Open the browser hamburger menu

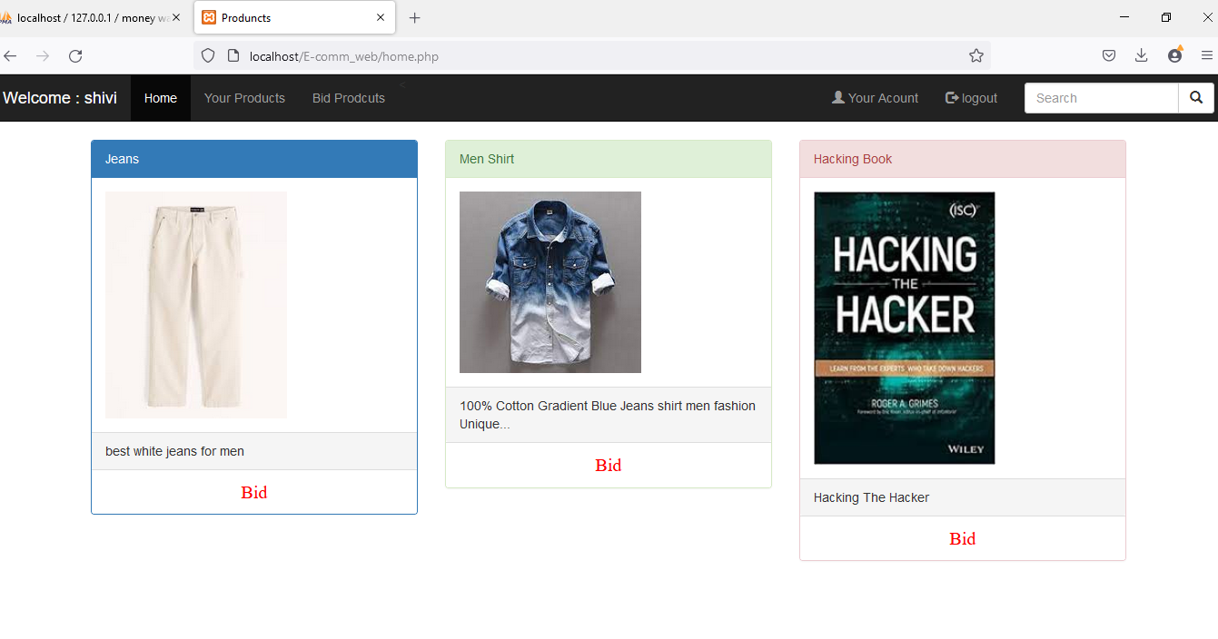coord(1207,56)
